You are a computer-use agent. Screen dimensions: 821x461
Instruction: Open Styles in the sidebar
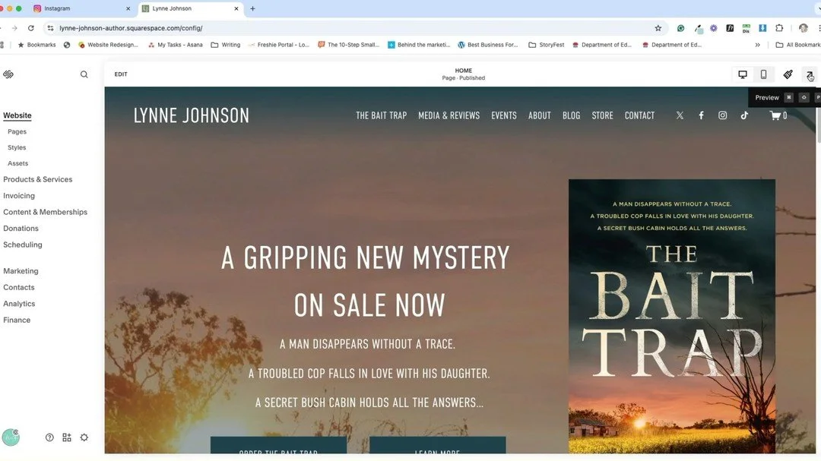(x=17, y=147)
